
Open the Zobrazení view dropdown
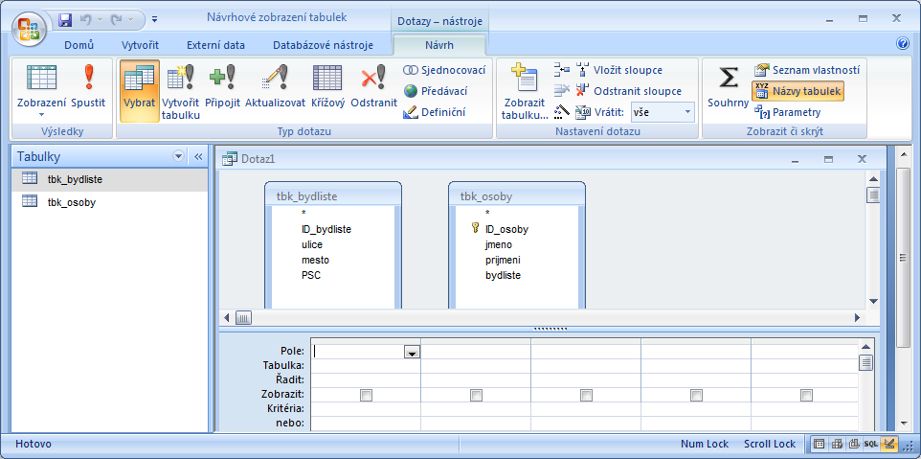click(x=41, y=113)
